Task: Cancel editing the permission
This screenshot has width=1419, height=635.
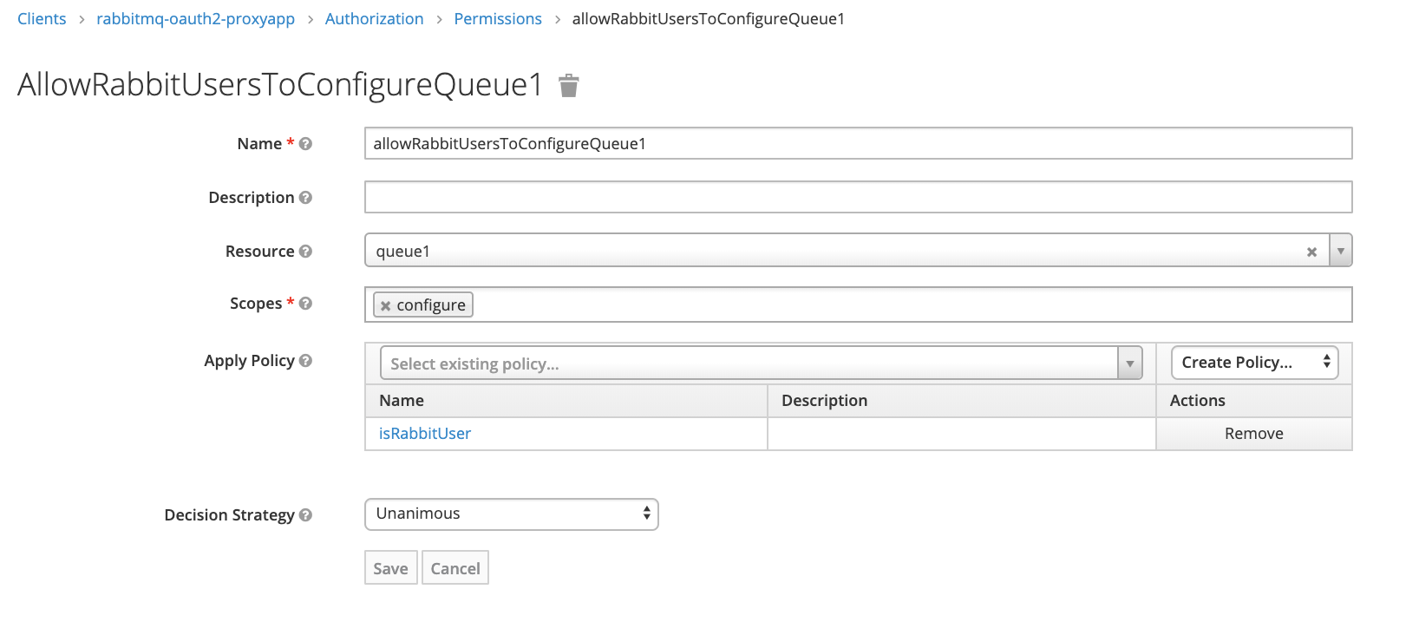Action: (x=455, y=568)
